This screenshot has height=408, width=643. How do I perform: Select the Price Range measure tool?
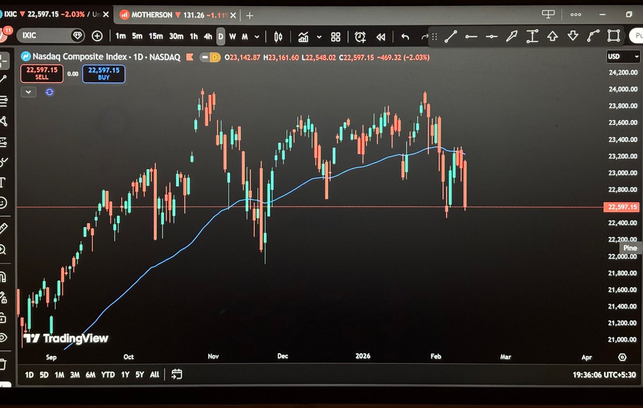pos(532,36)
